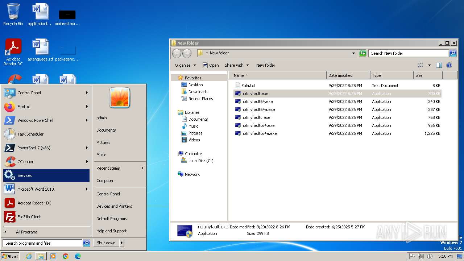
Task: Select Network in the navigation pane
Action: click(x=192, y=174)
